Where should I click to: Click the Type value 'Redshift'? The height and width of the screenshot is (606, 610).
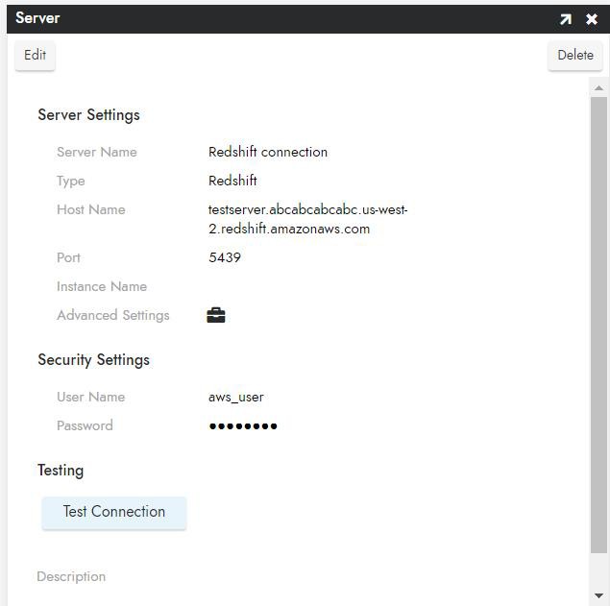click(232, 181)
